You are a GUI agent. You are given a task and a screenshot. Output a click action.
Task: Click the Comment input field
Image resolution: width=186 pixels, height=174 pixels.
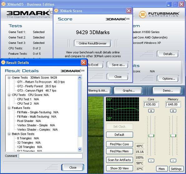(51, 156)
